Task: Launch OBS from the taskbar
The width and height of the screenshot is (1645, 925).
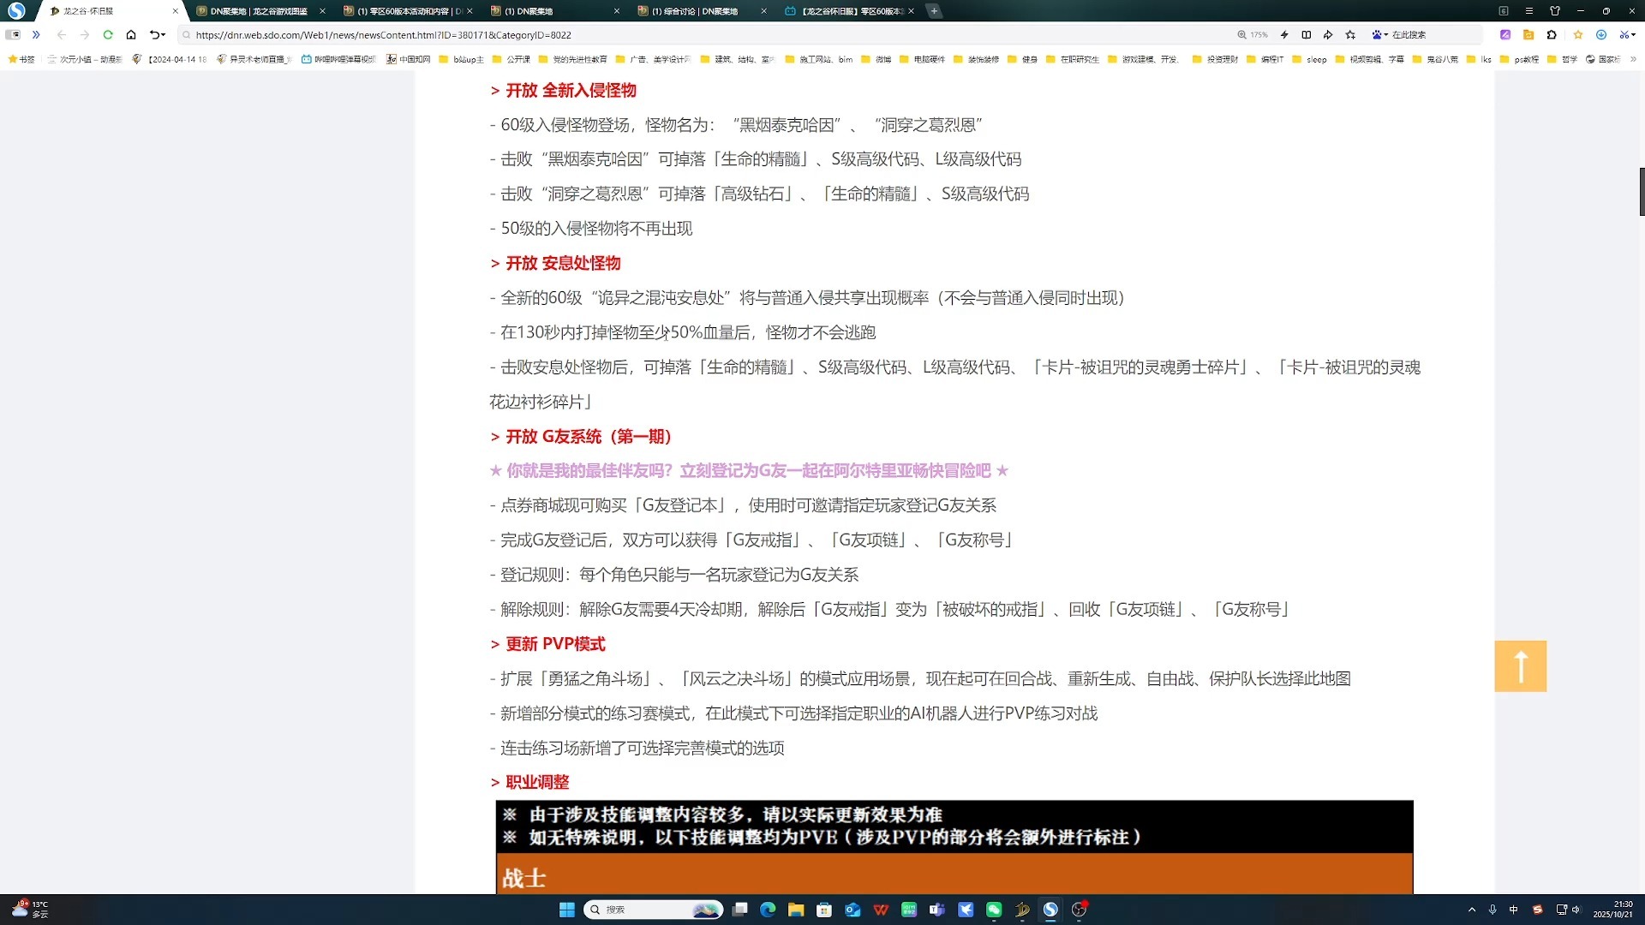Action: (x=1078, y=910)
